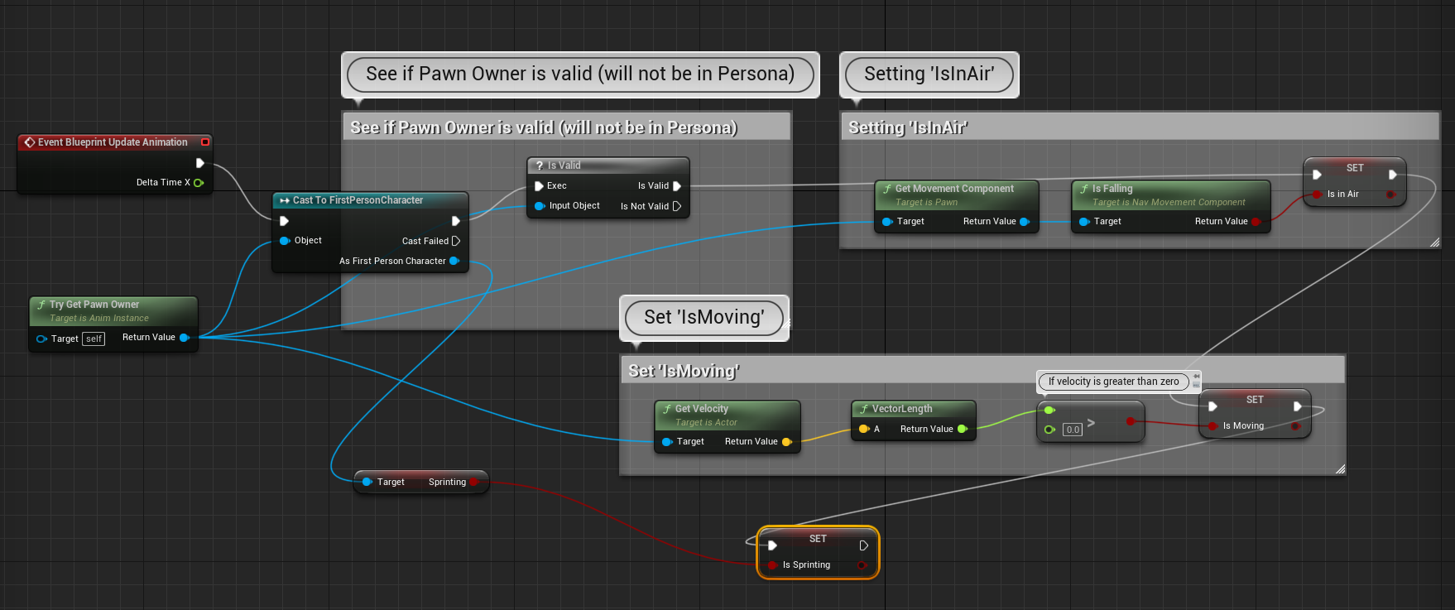Select the Setting 'IsInAir' comment box title bar
This screenshot has width=1455, height=610.
pyautogui.click(x=1140, y=127)
